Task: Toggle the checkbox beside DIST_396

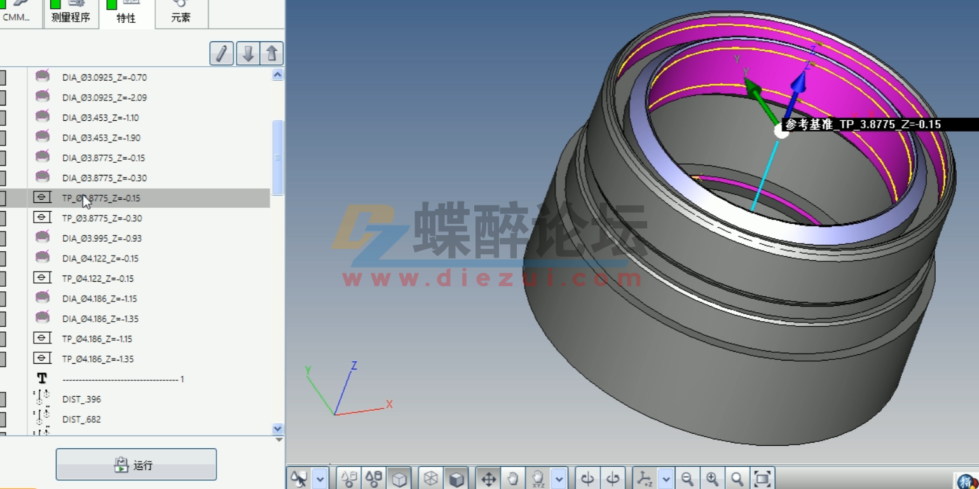Action: (x=3, y=399)
